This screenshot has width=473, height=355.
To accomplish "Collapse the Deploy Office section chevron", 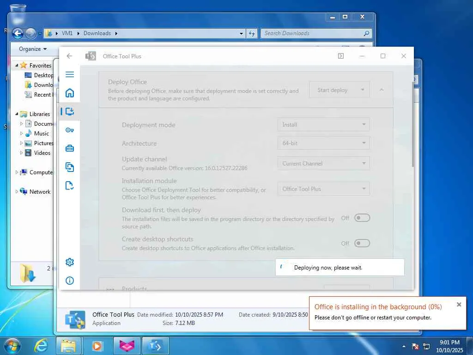I will coord(382,90).
